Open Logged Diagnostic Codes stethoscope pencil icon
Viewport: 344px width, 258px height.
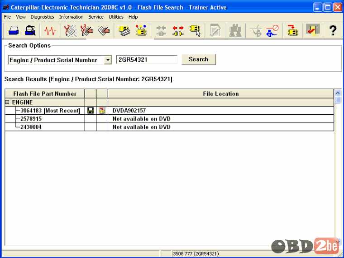(x=87, y=30)
